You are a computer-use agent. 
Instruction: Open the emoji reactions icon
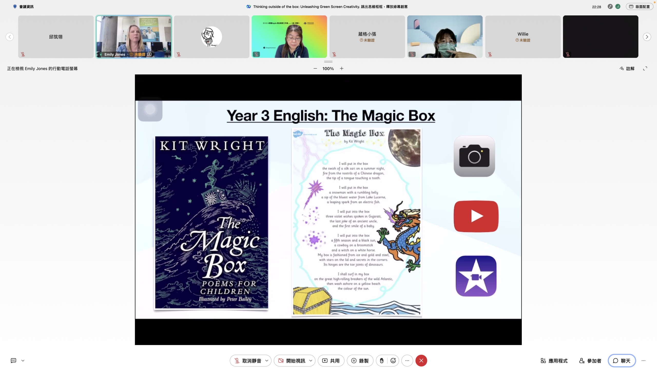(393, 360)
